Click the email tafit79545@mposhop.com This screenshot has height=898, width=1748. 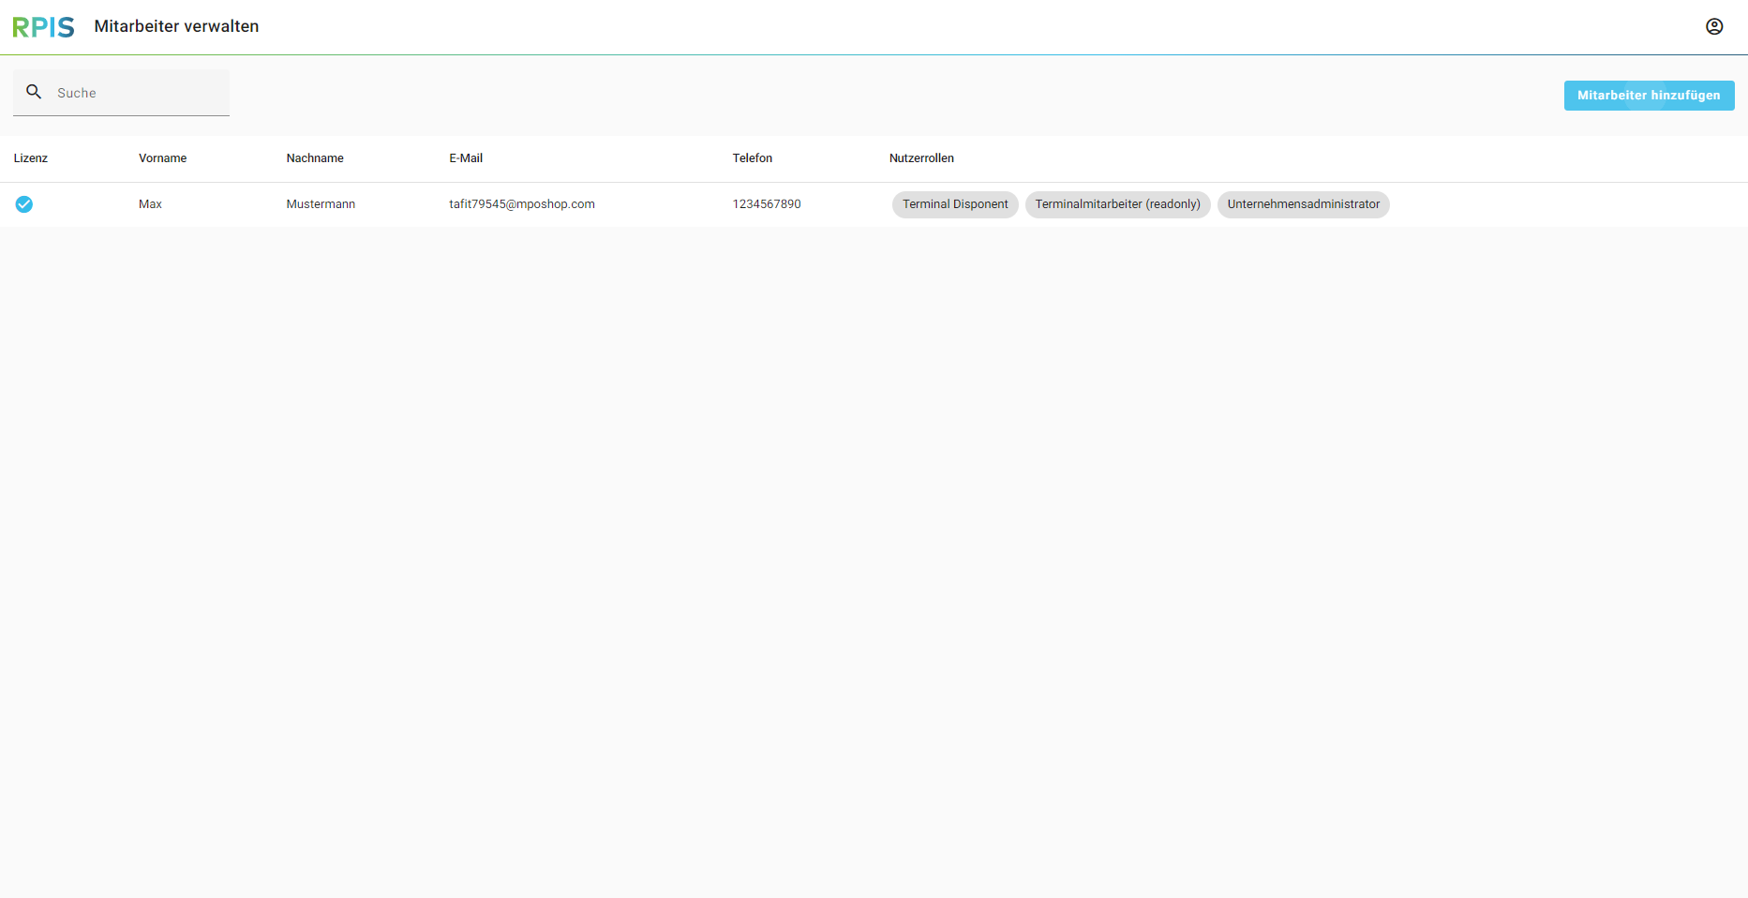tap(522, 204)
